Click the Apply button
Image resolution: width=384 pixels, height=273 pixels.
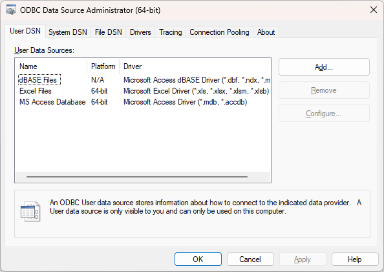[303, 259]
